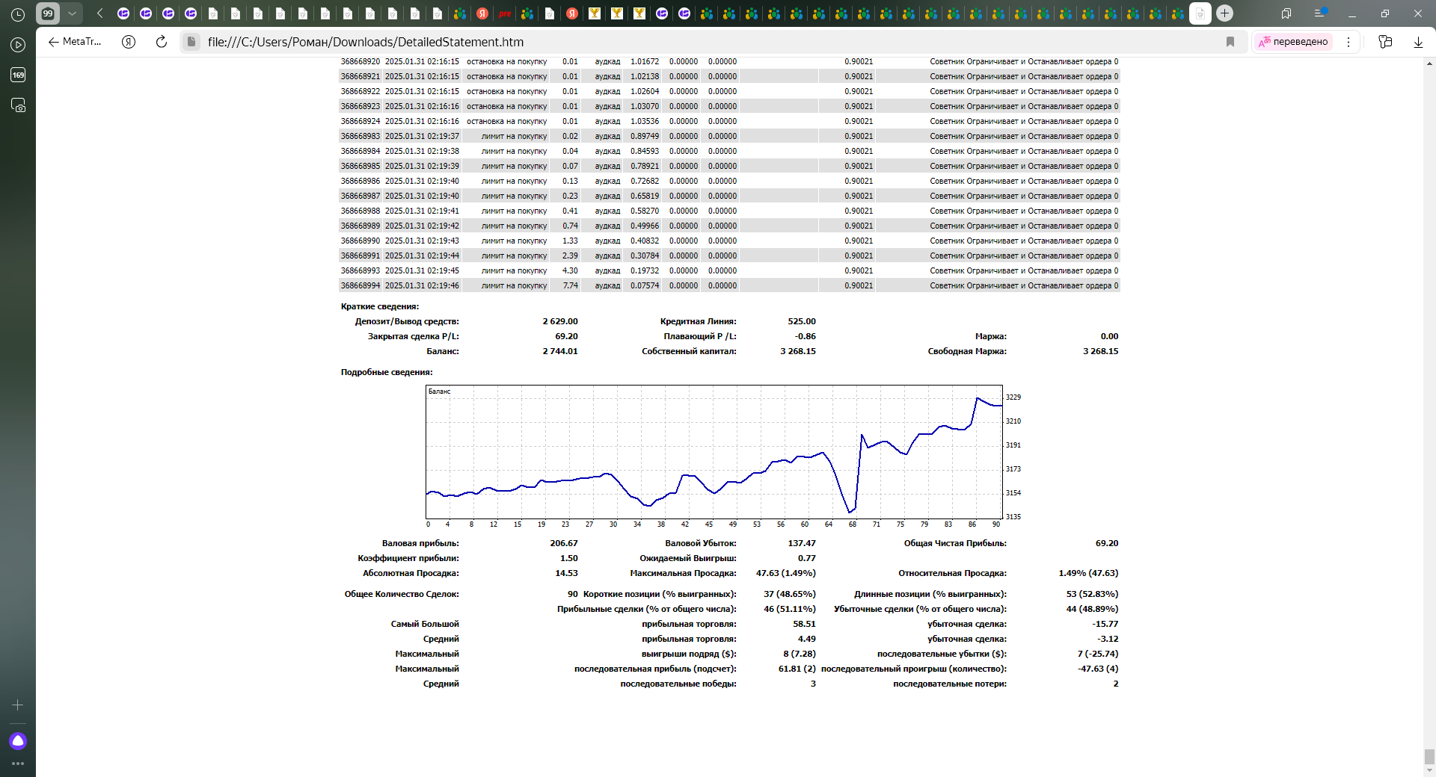Open the downloads arrow icon
Image resolution: width=1436 pixels, height=777 pixels.
[1418, 42]
